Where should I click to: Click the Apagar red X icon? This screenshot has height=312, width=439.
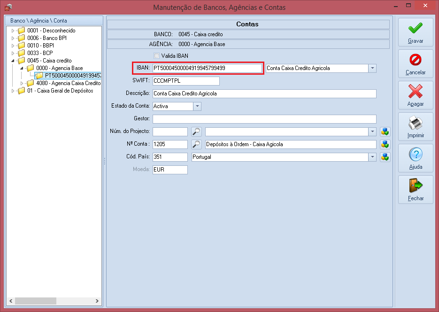coord(416,95)
